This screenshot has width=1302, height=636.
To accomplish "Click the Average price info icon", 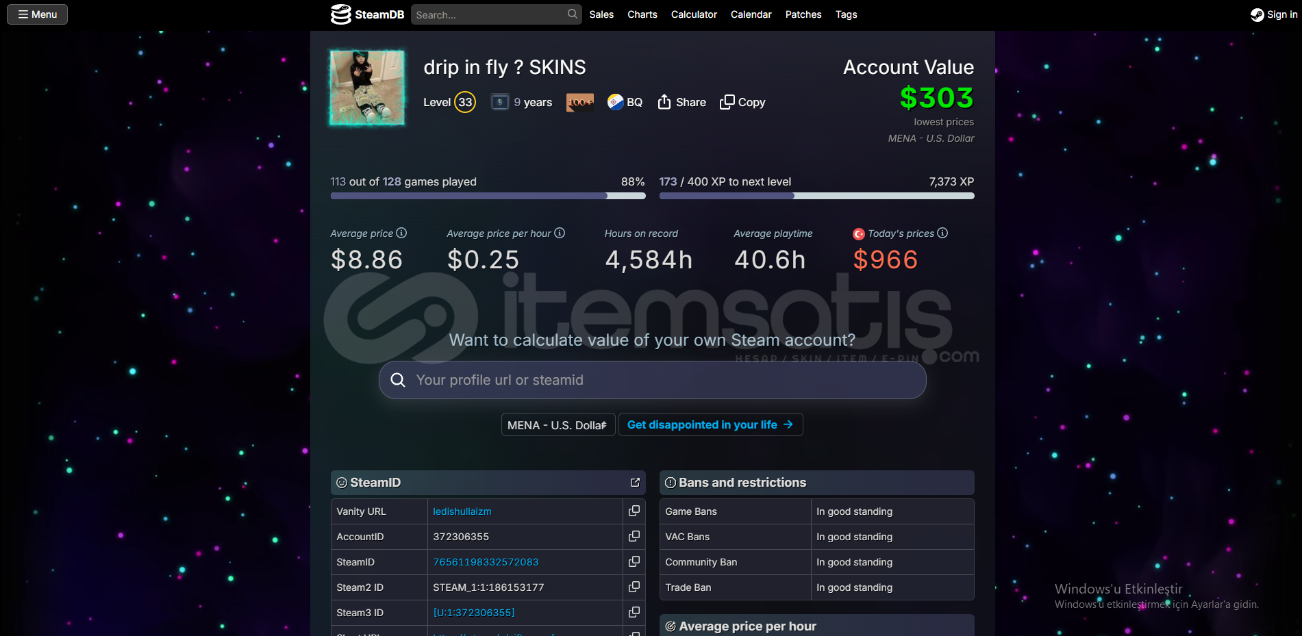I will (x=401, y=233).
